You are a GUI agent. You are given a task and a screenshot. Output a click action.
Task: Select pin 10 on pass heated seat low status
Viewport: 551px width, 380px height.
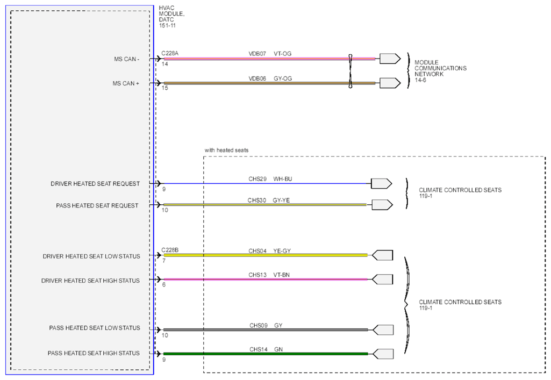click(x=165, y=335)
